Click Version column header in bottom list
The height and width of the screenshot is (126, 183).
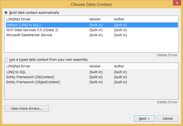pos(95,66)
